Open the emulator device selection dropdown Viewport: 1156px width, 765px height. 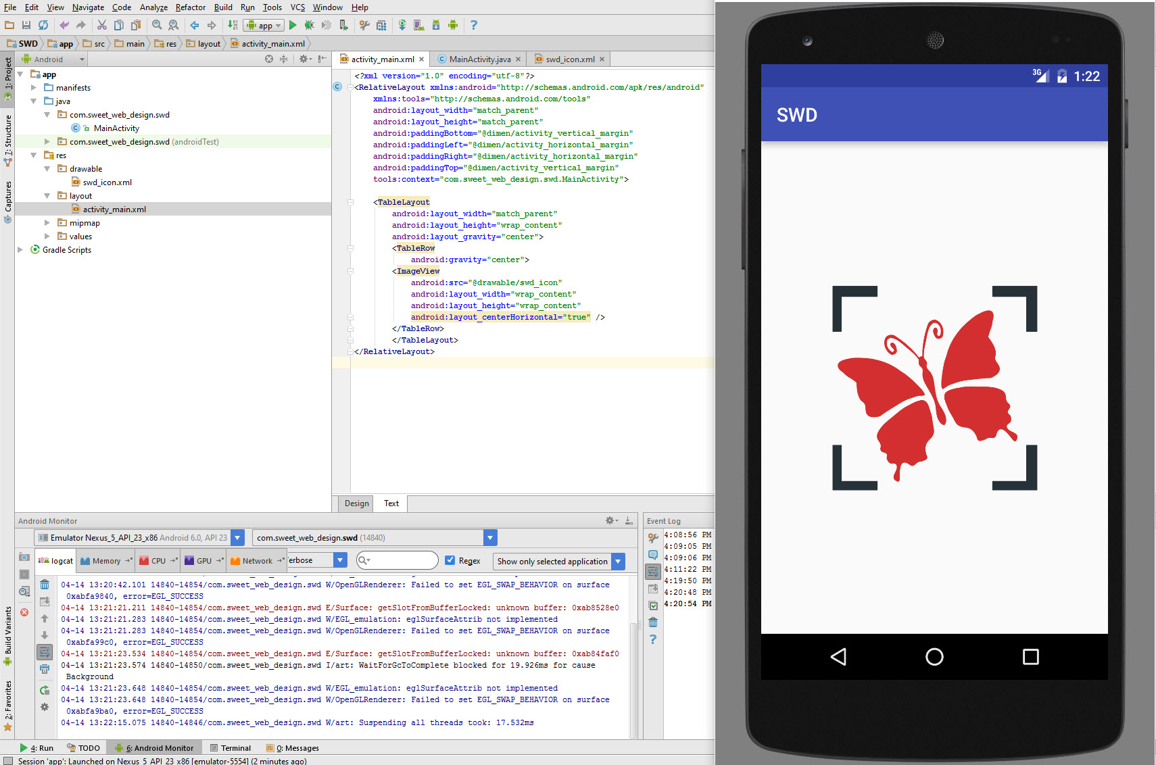237,538
